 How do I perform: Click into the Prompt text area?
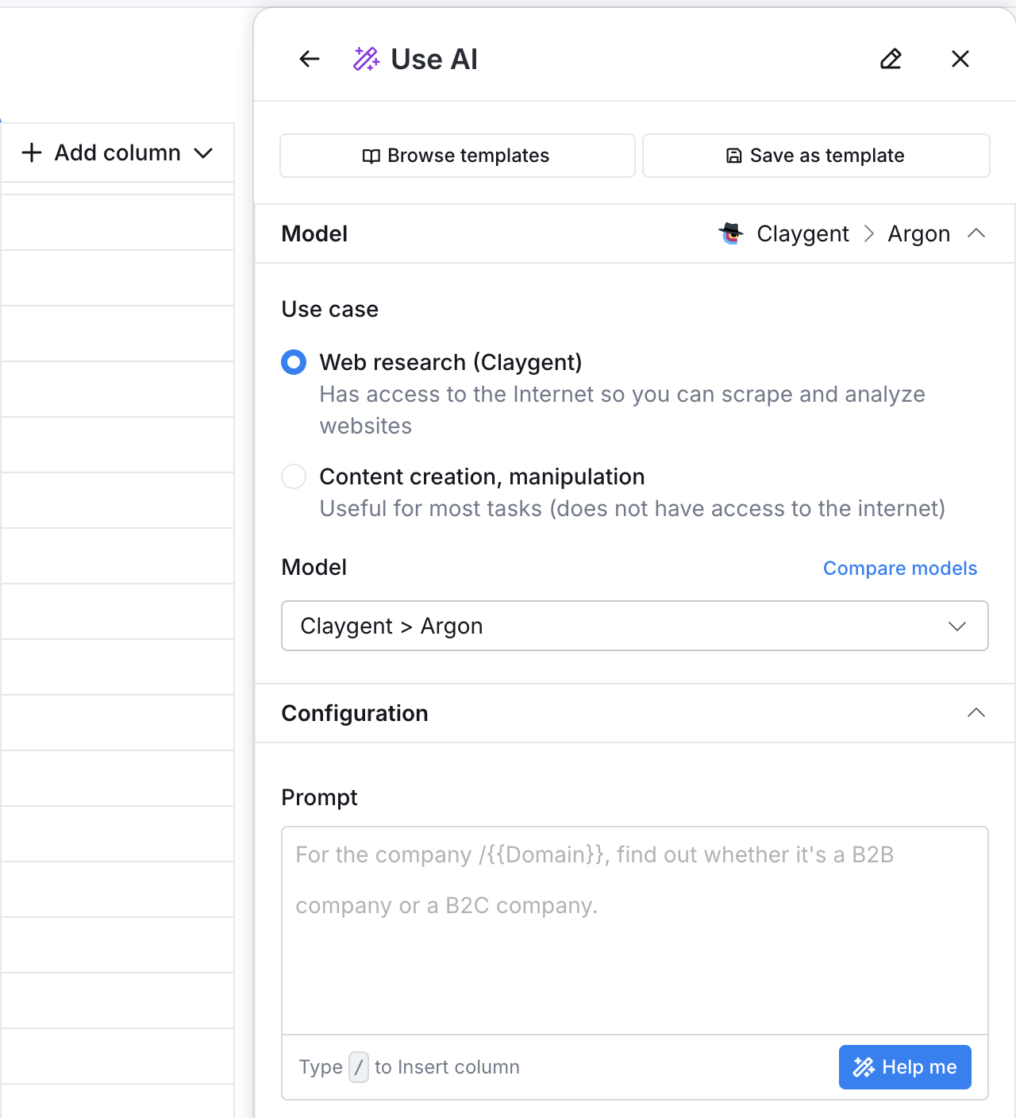[635, 931]
